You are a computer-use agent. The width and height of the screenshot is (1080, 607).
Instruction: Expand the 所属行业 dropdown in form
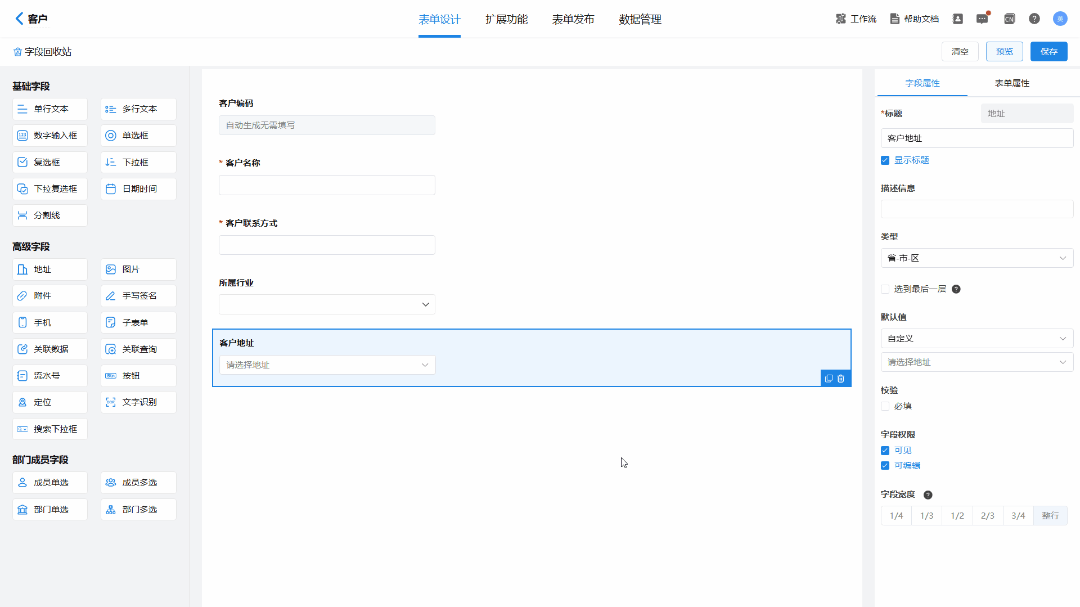pos(327,304)
